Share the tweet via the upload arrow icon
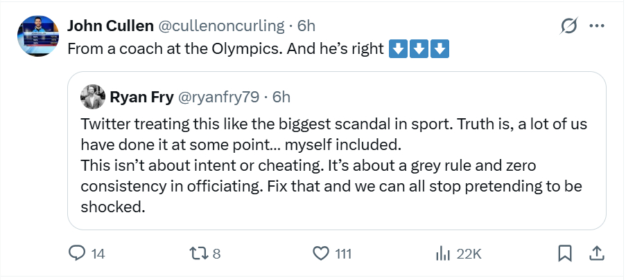This screenshot has height=280, width=635. (x=595, y=254)
